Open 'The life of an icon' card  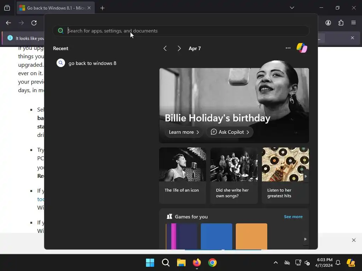182,176
